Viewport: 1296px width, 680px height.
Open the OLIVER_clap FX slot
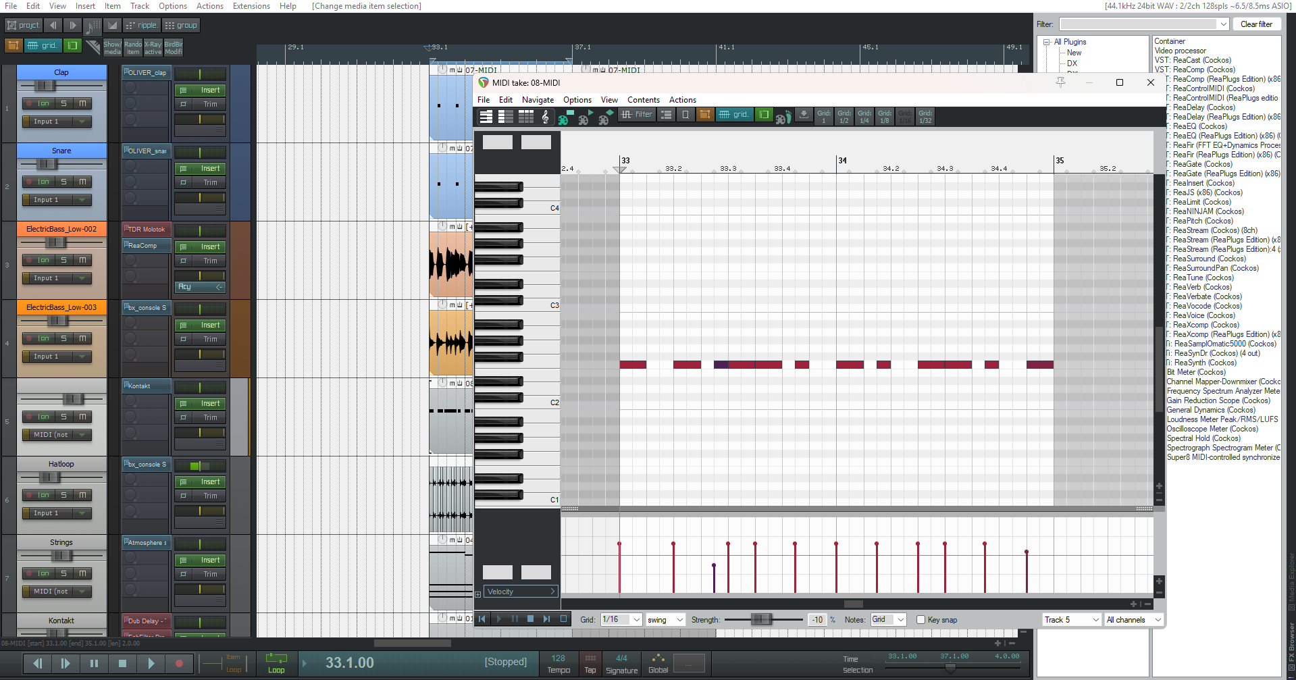coord(147,72)
